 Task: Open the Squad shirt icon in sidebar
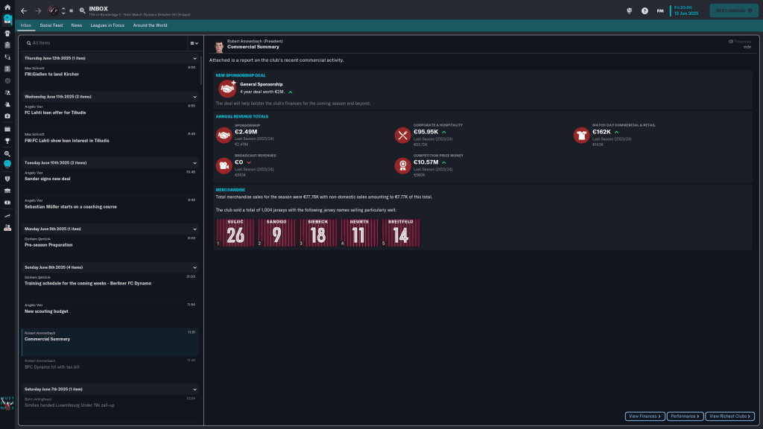click(7, 33)
